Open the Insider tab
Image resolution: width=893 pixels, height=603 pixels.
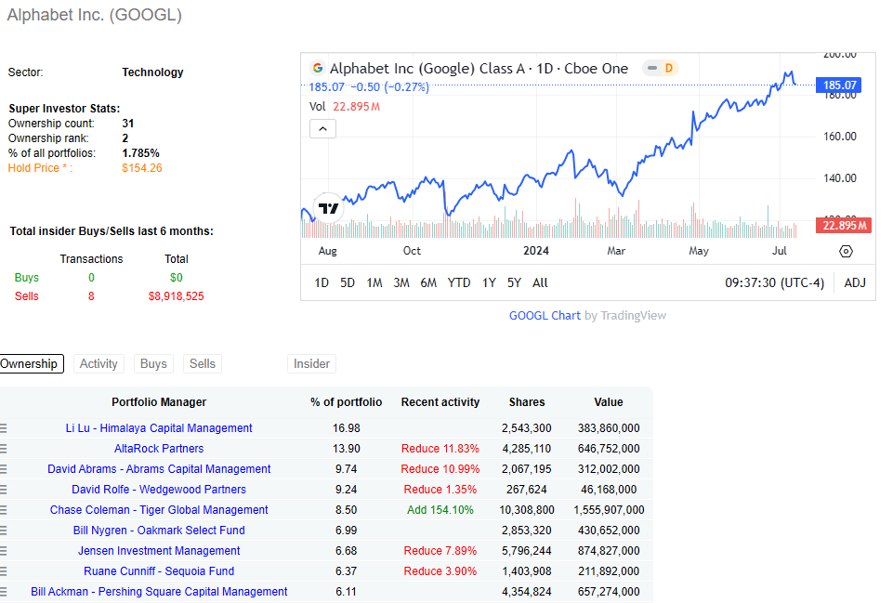pyautogui.click(x=310, y=363)
